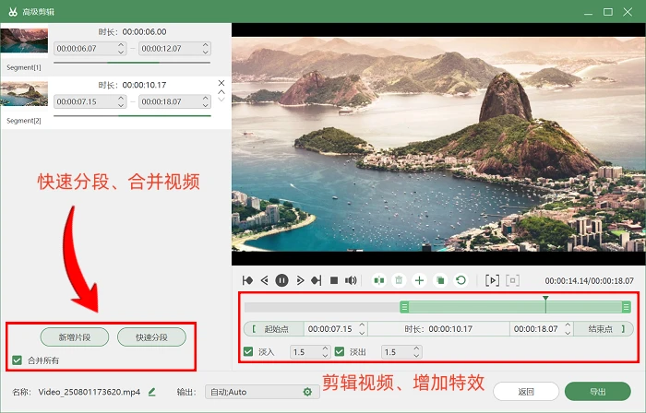Decrease the end point time under the timeline
Image resolution: width=646 pixels, height=413 pixels.
click(568, 332)
